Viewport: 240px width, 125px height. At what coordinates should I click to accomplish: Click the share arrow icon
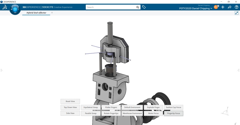coord(229,7)
